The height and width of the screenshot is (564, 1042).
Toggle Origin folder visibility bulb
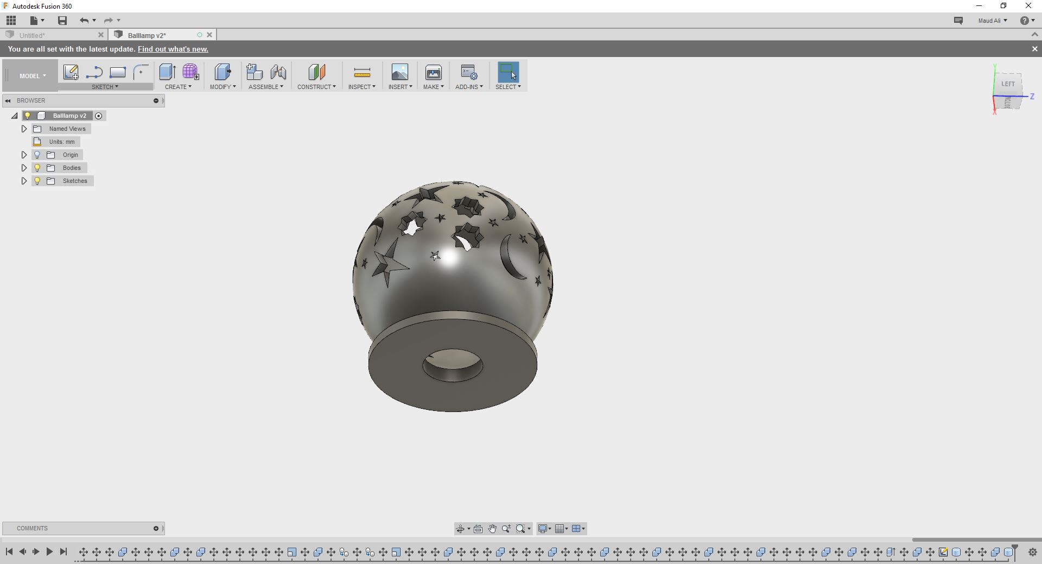click(x=37, y=155)
